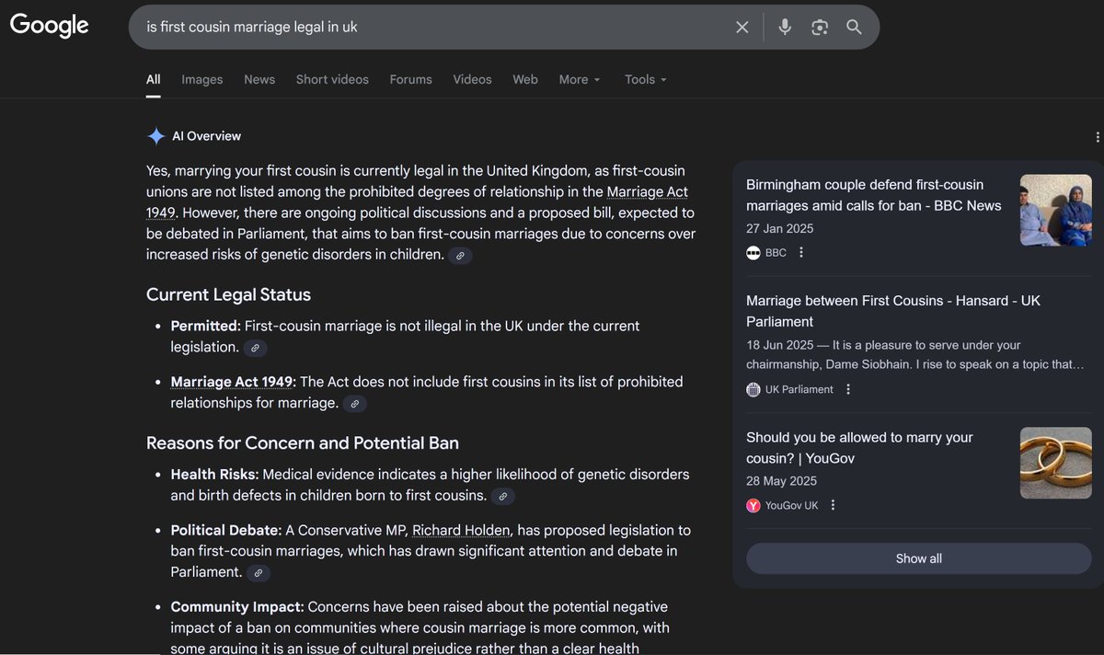This screenshot has width=1104, height=655.
Task: Expand the More search filters dropdown
Action: pos(580,79)
